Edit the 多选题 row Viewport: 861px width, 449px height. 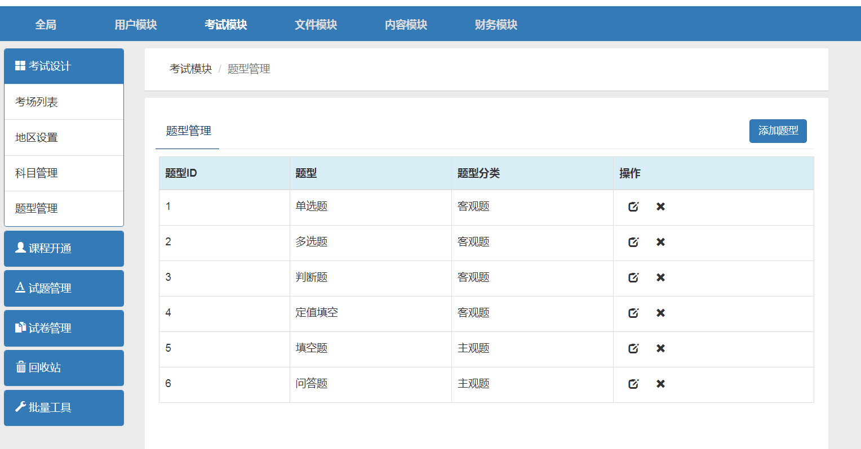click(x=633, y=242)
